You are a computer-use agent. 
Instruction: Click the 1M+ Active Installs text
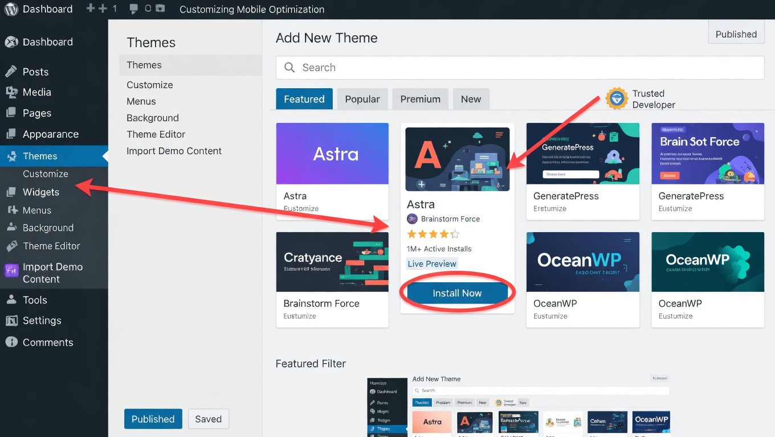[439, 249]
